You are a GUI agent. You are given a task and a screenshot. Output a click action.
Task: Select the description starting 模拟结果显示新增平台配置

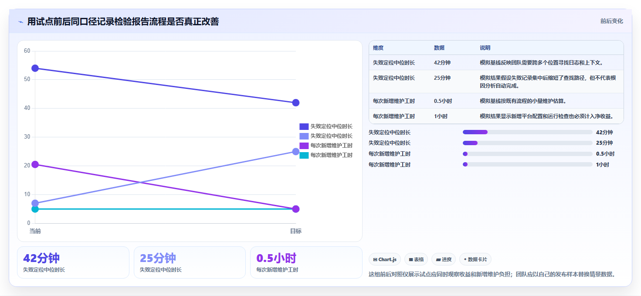[x=547, y=116]
